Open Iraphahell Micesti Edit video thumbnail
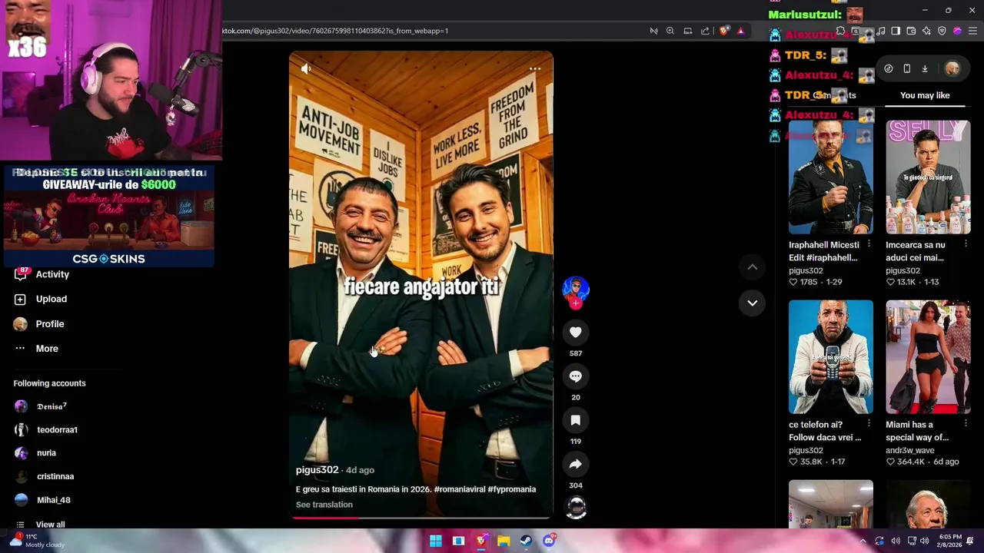 point(830,177)
